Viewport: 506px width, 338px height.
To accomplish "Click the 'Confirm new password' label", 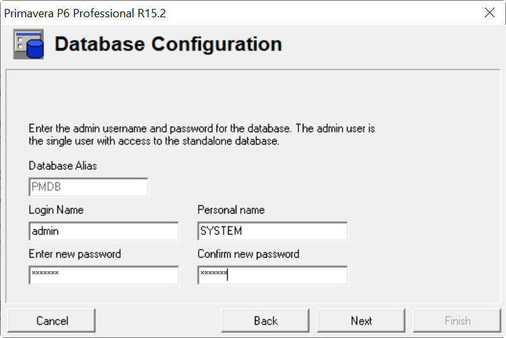I will [248, 254].
